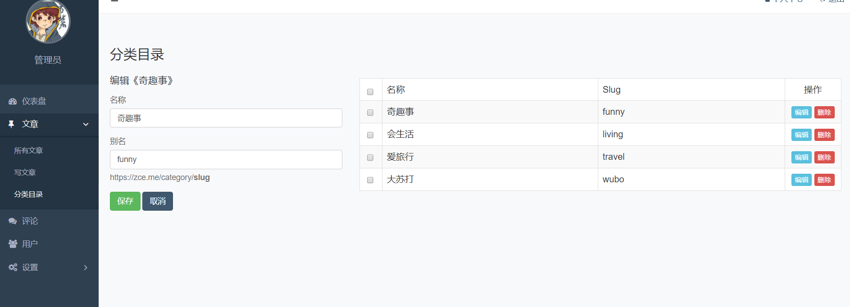This screenshot has width=850, height=307.
Task: Click the dashboard gauge icon
Action: pyautogui.click(x=13, y=101)
